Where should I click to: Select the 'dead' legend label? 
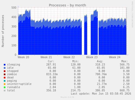[10, 77]
